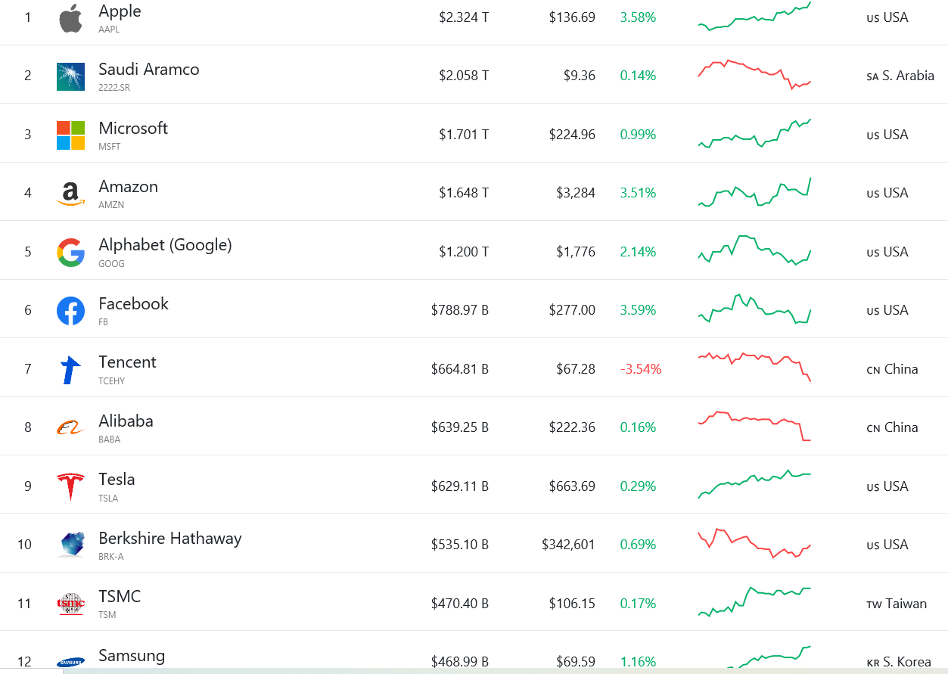This screenshot has width=948, height=674.
Task: Click the Berkshire Hathaway logo icon
Action: tap(72, 545)
